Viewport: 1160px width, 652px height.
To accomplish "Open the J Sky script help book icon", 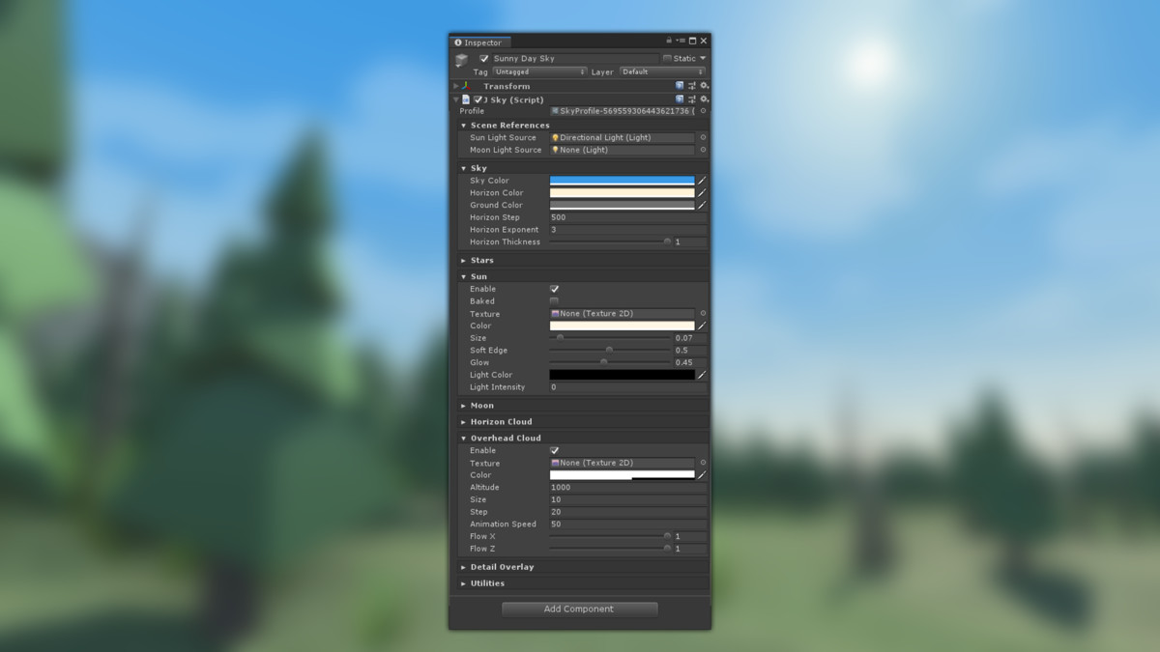I will 680,99.
